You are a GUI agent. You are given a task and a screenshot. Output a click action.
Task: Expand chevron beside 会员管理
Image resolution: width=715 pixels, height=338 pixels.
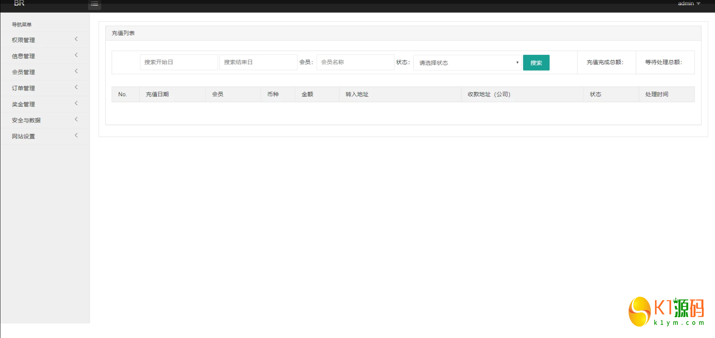(x=76, y=71)
